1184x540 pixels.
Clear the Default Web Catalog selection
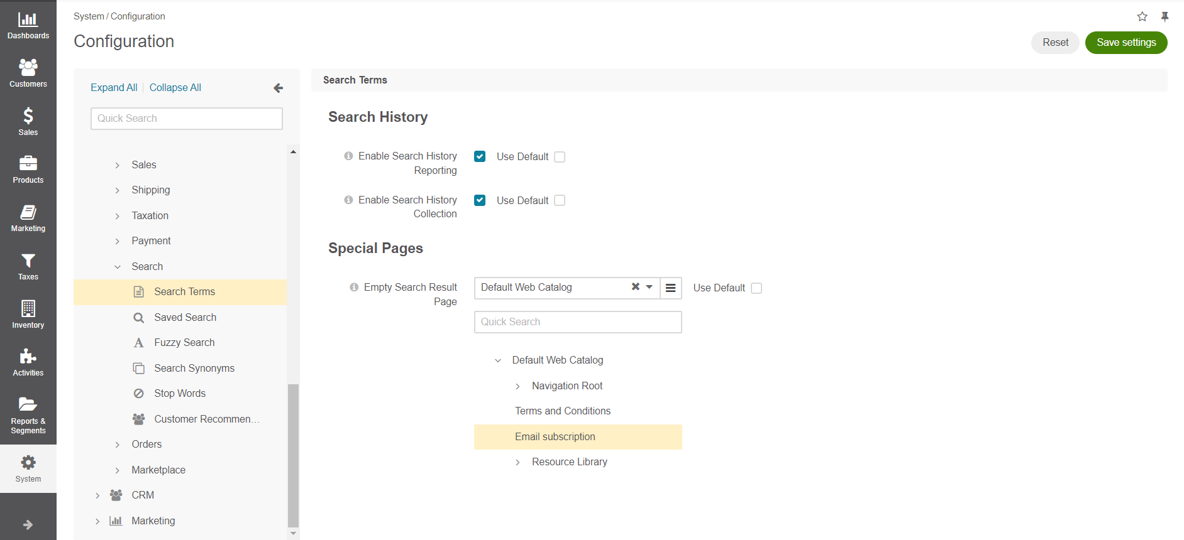[x=636, y=287]
